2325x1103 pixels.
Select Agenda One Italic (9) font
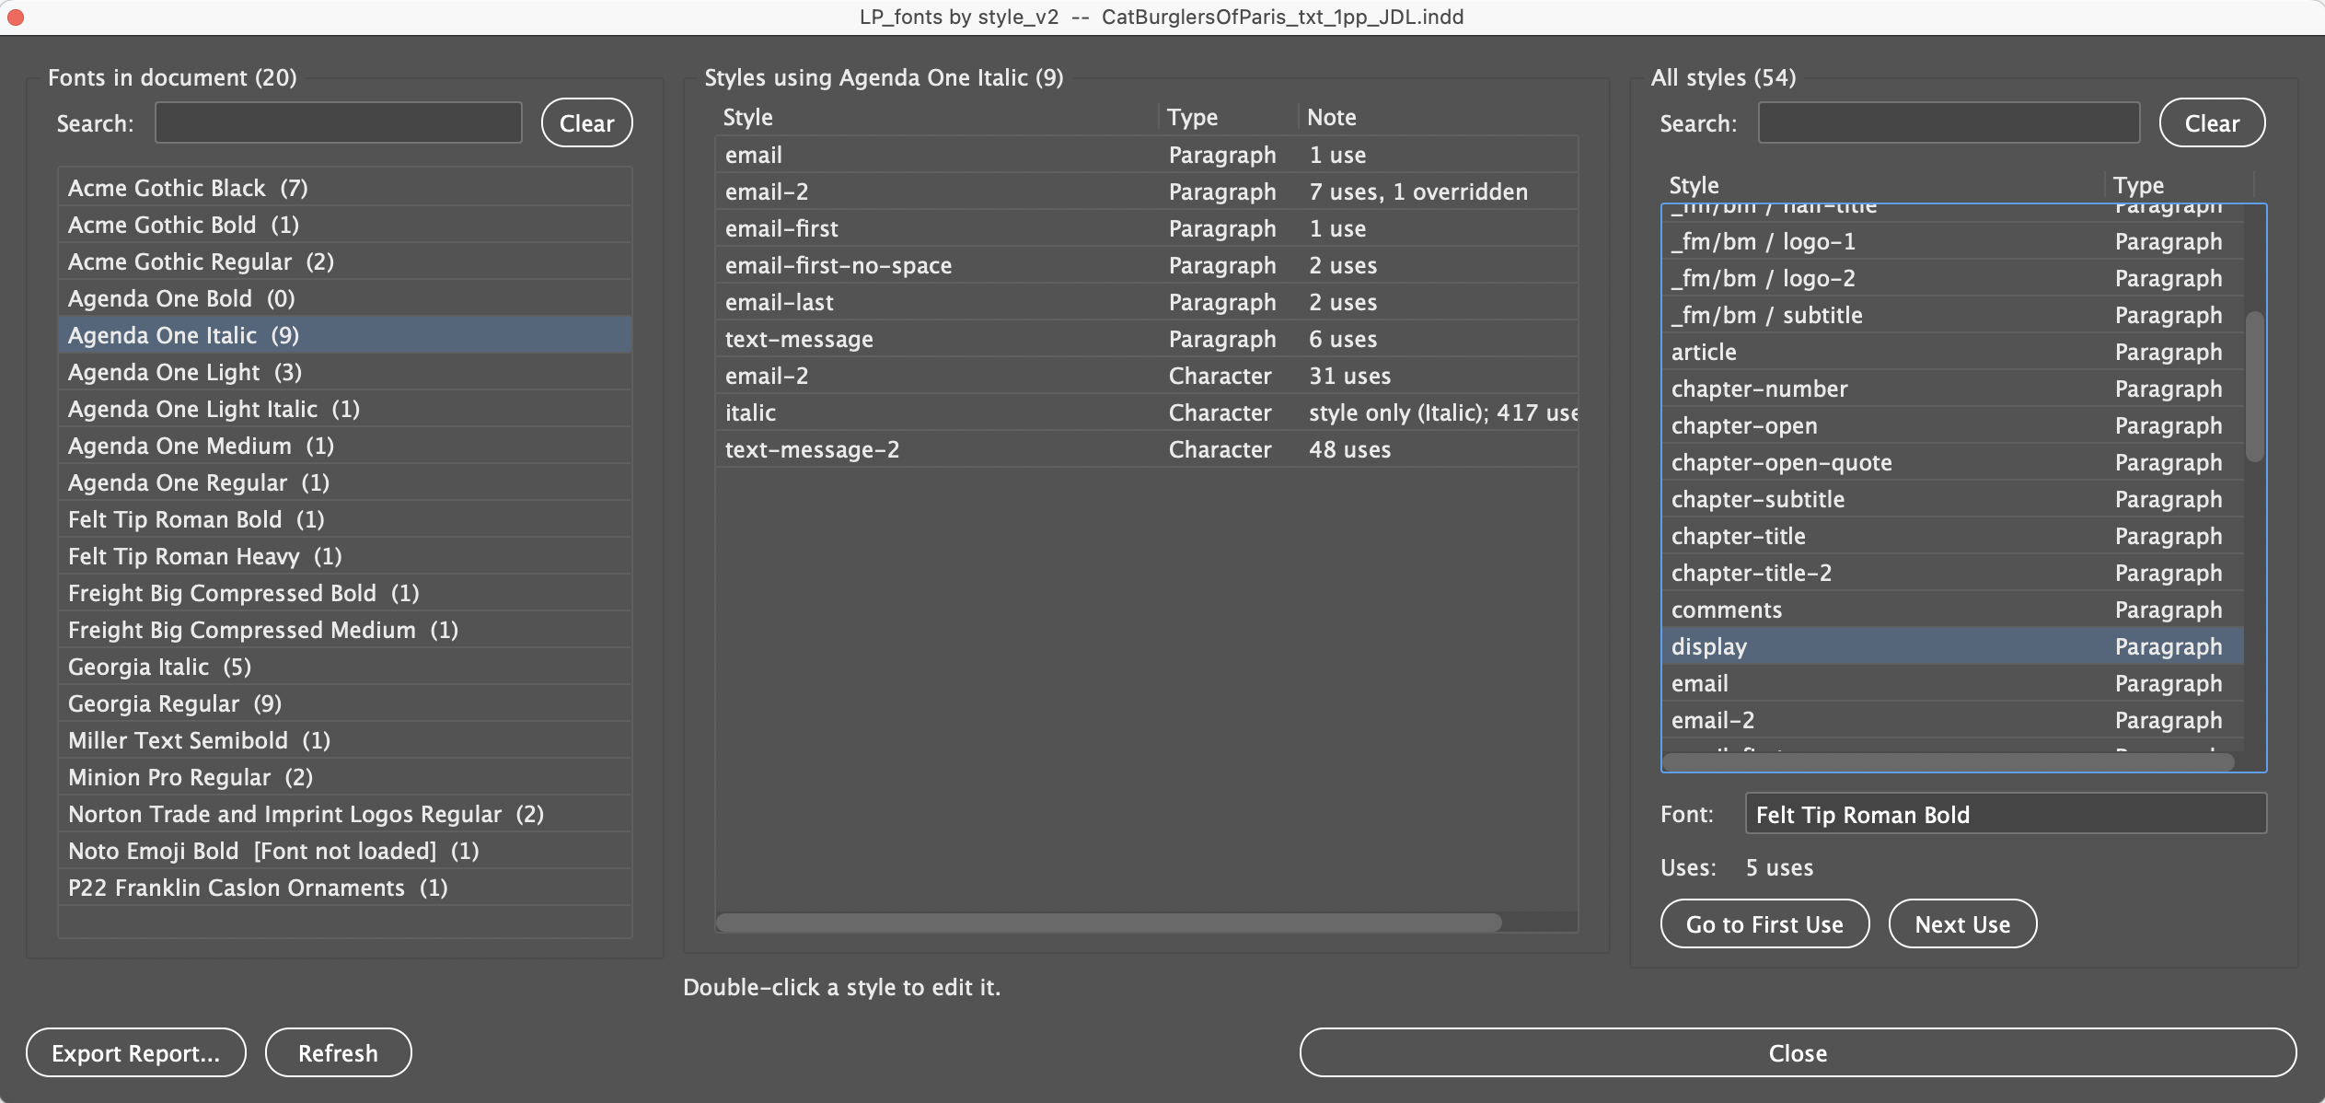[345, 335]
